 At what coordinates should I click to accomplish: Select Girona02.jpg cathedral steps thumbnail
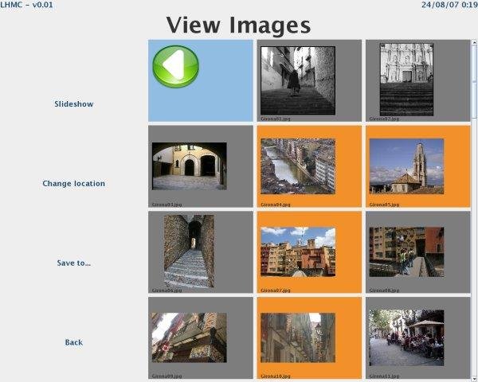click(x=406, y=80)
